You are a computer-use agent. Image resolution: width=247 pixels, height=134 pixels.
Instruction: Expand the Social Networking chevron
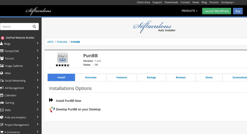tap(38, 80)
